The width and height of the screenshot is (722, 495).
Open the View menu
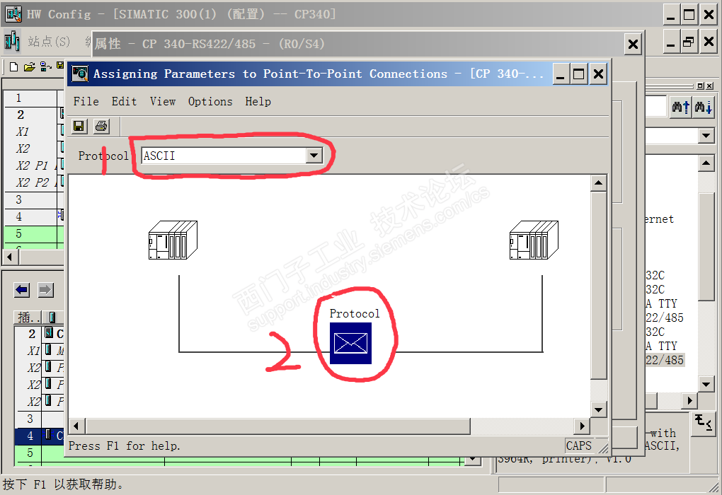pos(163,101)
